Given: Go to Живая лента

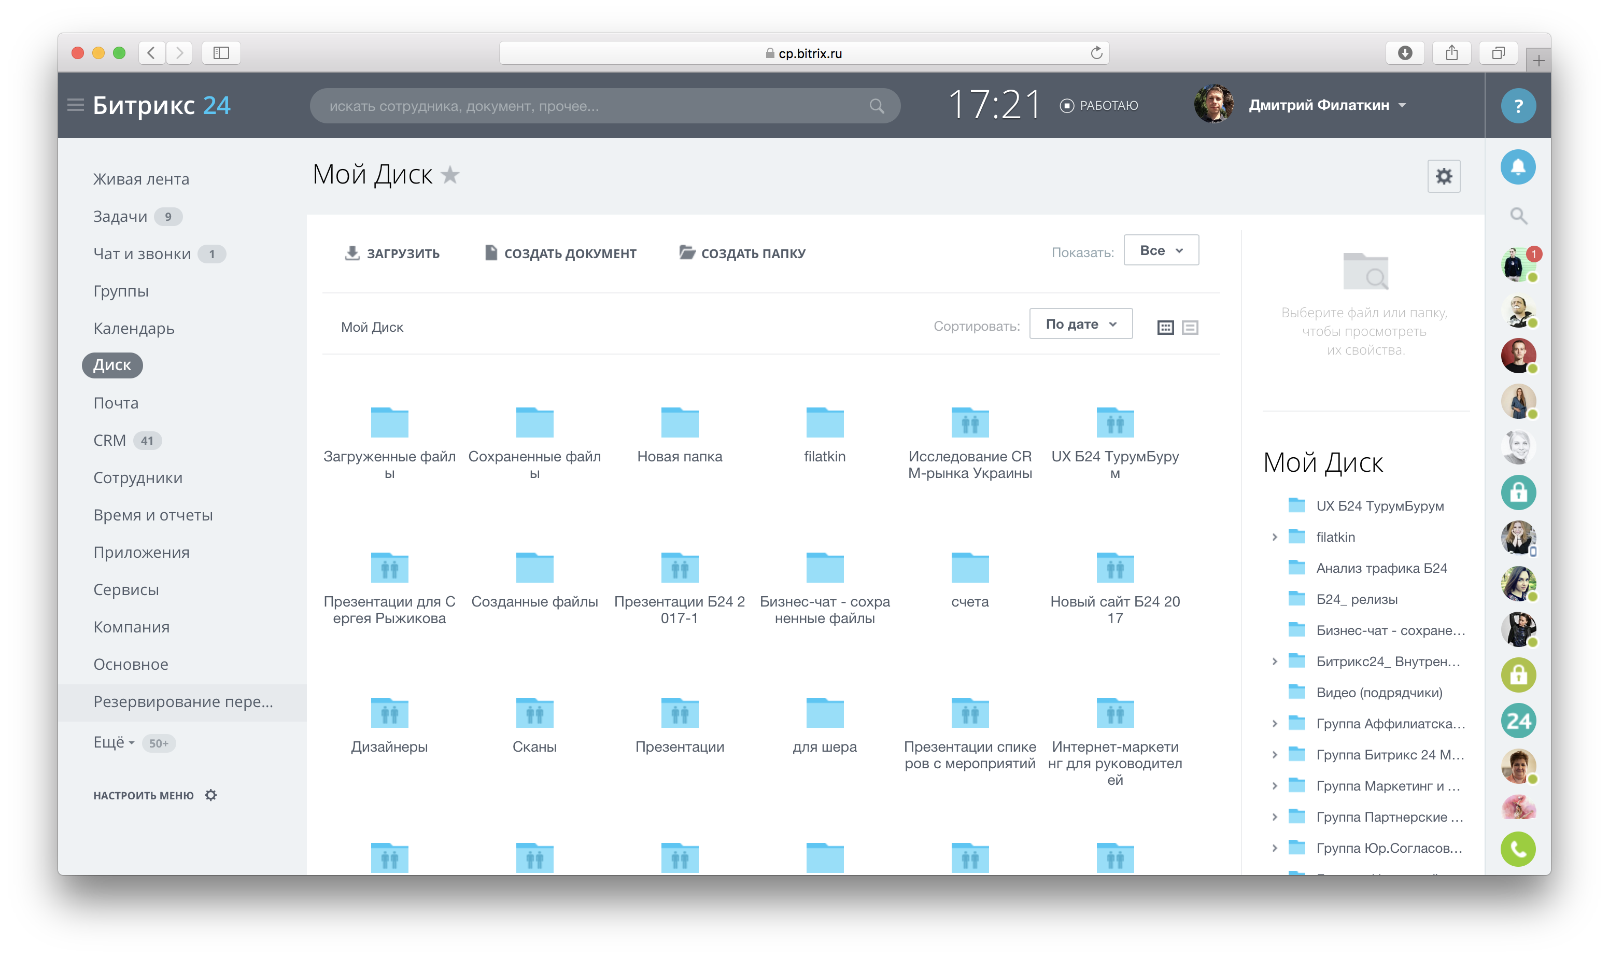Looking at the screenshot, I should click(x=140, y=179).
